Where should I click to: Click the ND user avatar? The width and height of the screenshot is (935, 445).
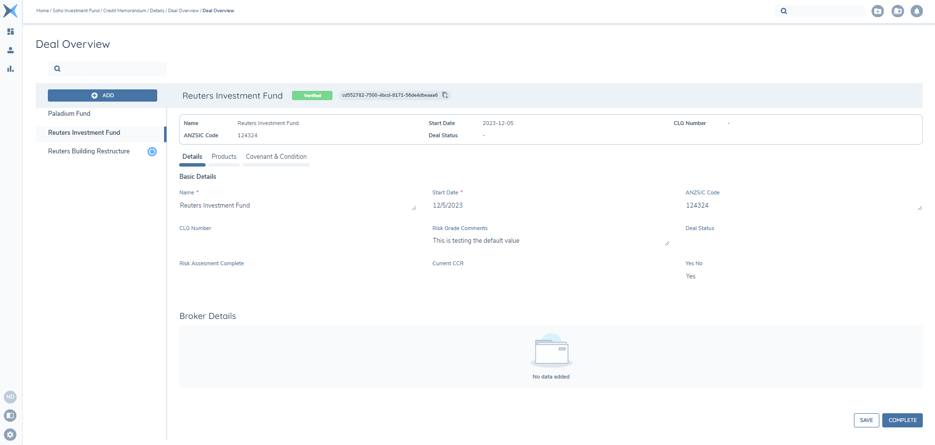(x=10, y=397)
